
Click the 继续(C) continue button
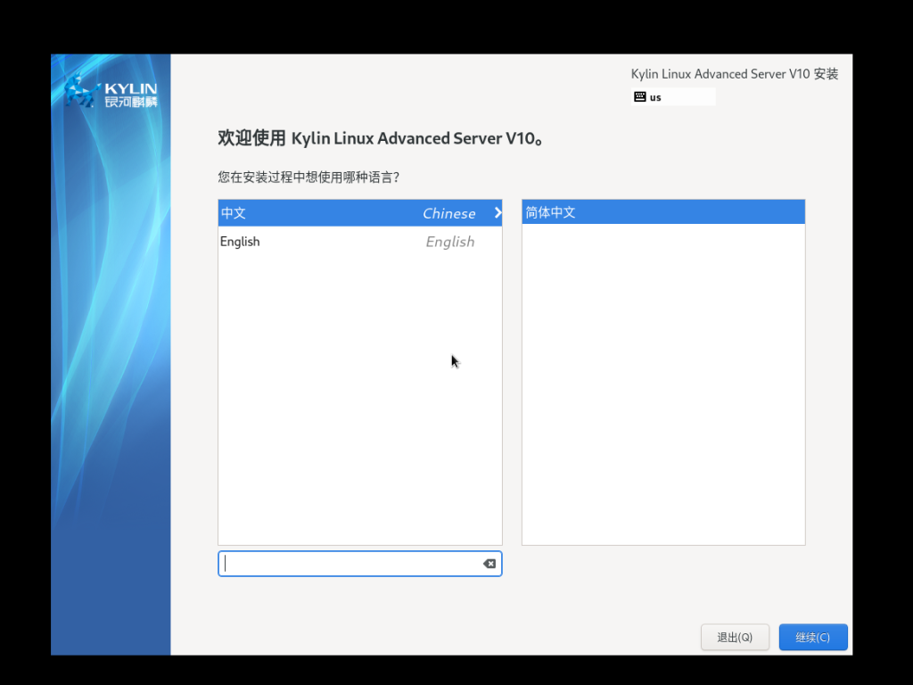pos(813,637)
